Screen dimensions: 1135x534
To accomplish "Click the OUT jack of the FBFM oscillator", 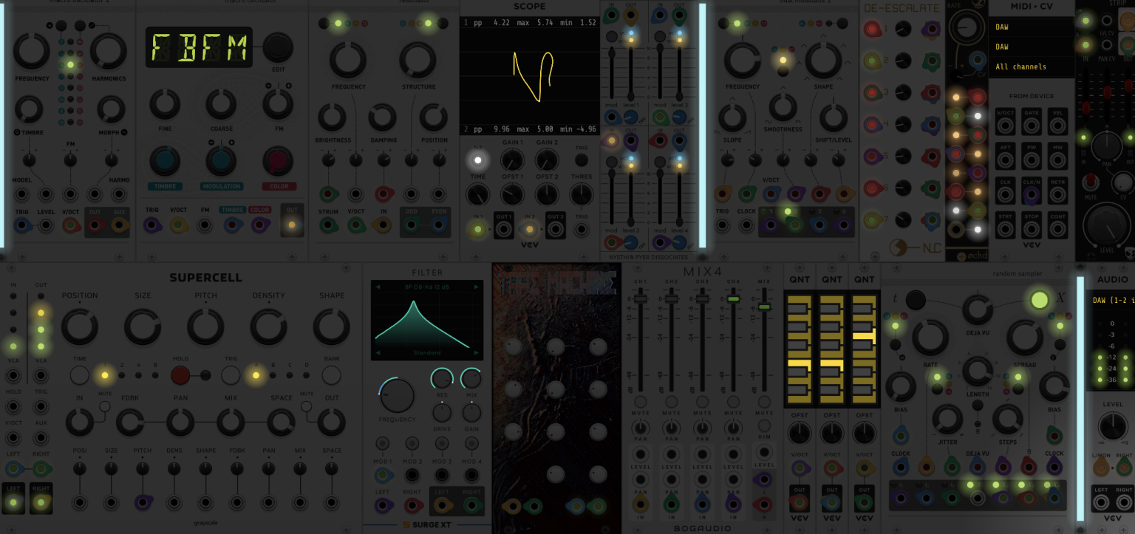I will click(x=292, y=225).
